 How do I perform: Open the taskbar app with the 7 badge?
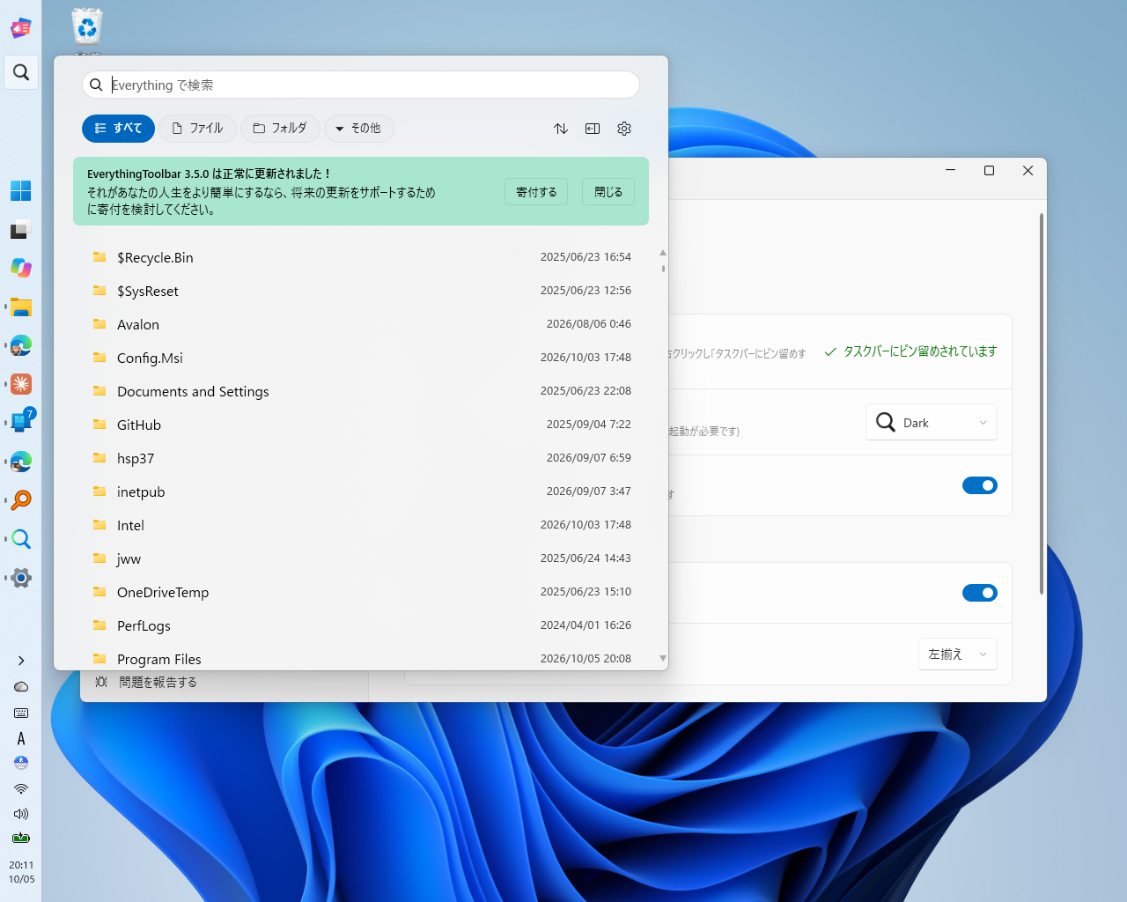(21, 422)
